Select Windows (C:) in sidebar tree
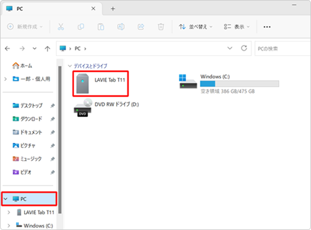Image resolution: width=311 pixels, height=230 pixels. point(35,225)
